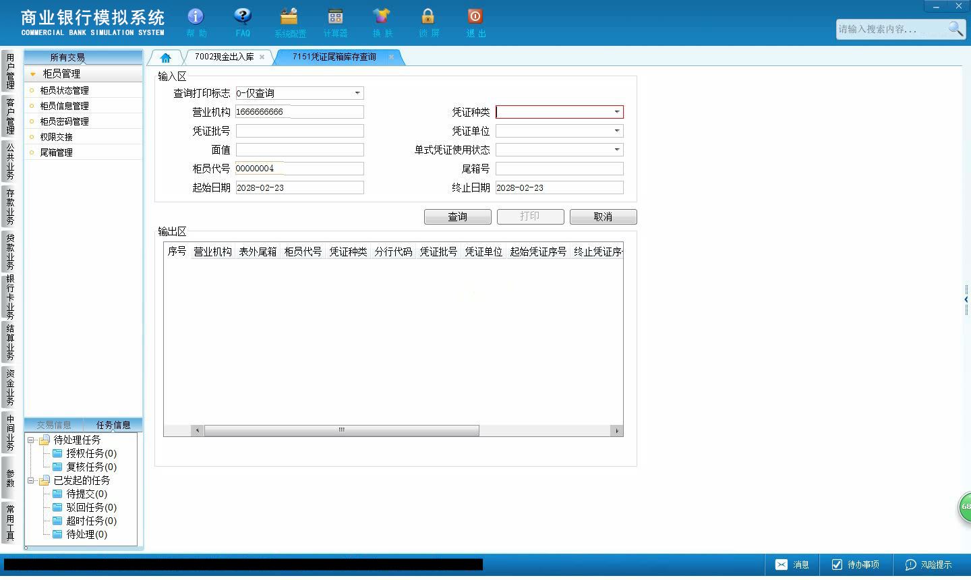This screenshot has width=971, height=580.
Task: Open 常用工具 sidebar tab
Action: pyautogui.click(x=10, y=523)
